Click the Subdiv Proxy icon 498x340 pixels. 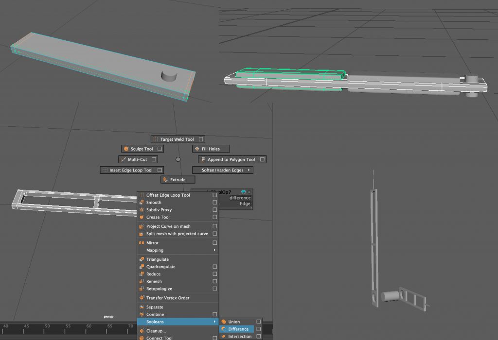point(142,210)
